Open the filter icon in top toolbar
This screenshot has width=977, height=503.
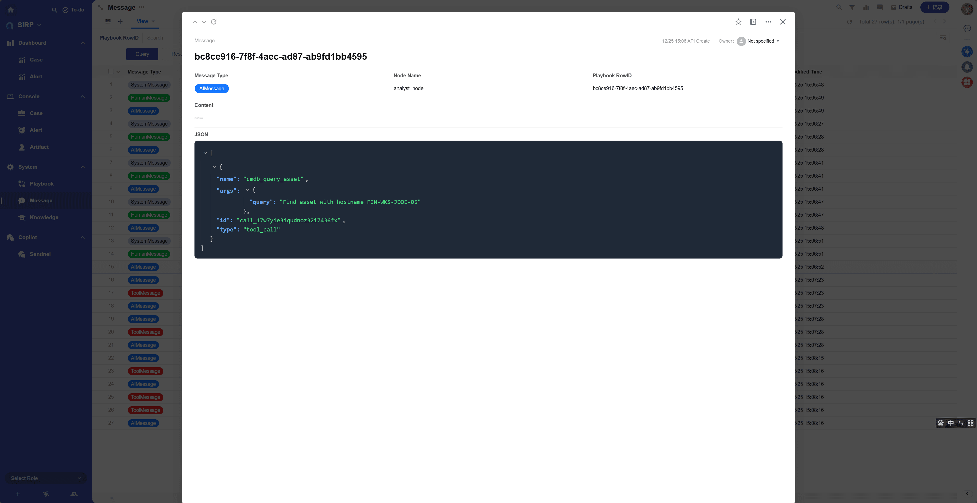852,7
